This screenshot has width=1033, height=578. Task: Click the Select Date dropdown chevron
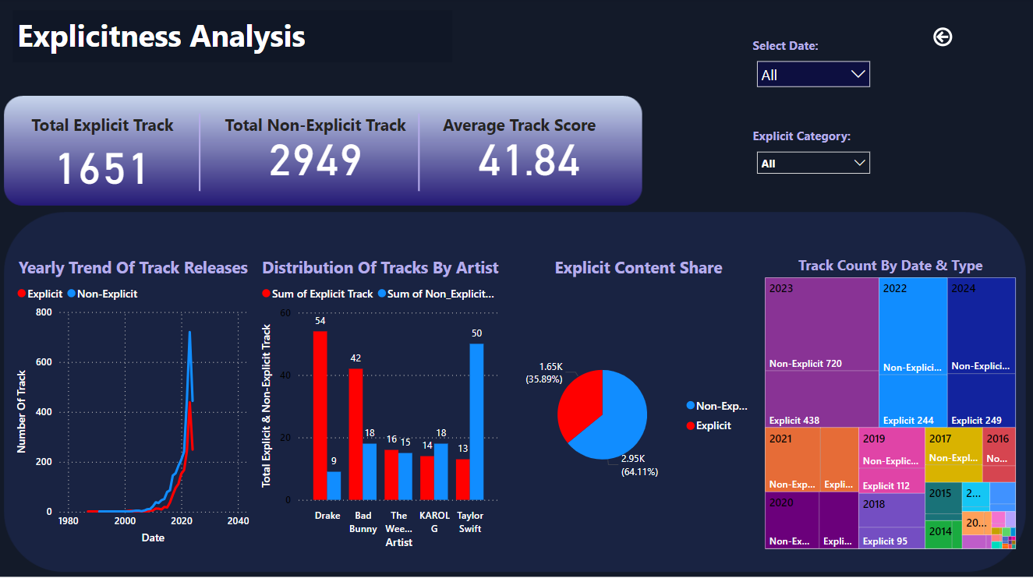(x=858, y=75)
